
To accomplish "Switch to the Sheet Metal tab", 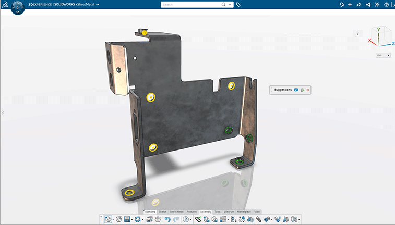I will (176, 212).
